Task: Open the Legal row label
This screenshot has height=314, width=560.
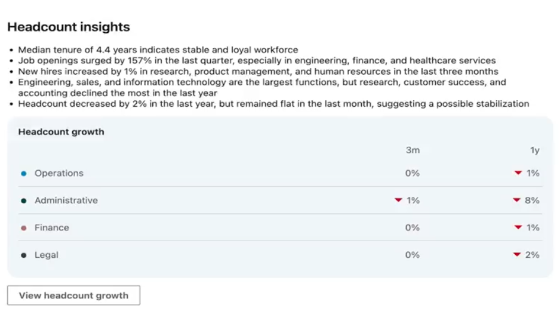Action: pos(47,255)
